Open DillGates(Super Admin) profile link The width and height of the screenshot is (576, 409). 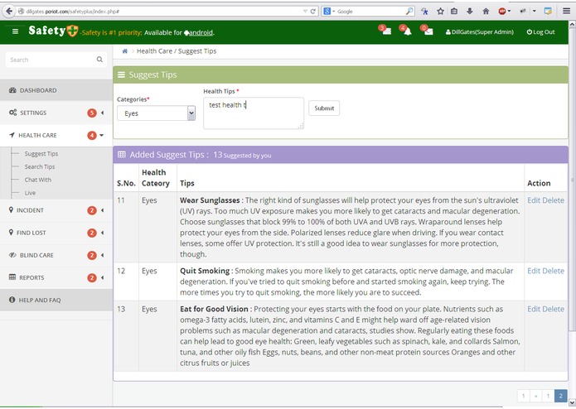point(479,32)
